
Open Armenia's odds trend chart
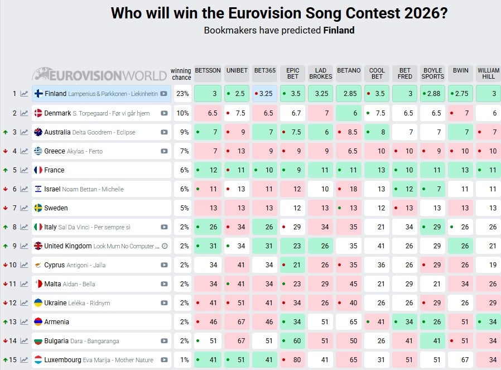(x=23, y=322)
